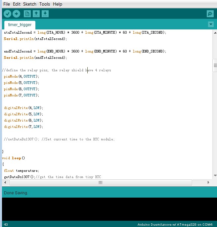Open the File menu
The width and height of the screenshot is (217, 227).
(x=7, y=4)
